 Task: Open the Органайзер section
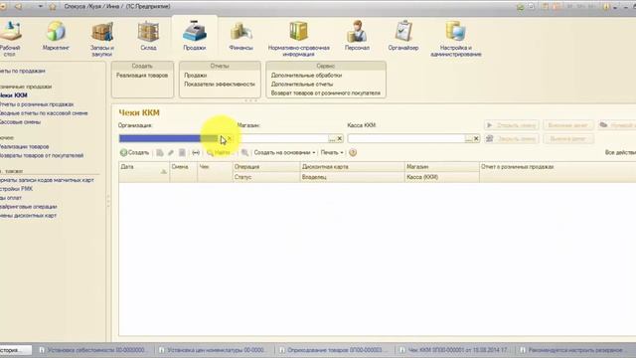(x=403, y=37)
